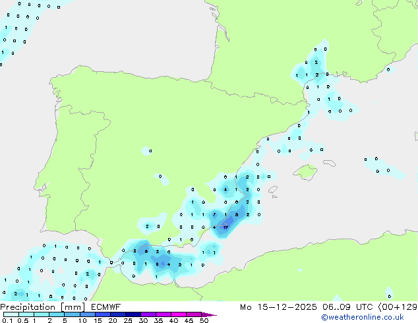Viewport: 418px width, 323px height.
Task: Choose the 20–25 mm legend color box
Action: (x=118, y=314)
